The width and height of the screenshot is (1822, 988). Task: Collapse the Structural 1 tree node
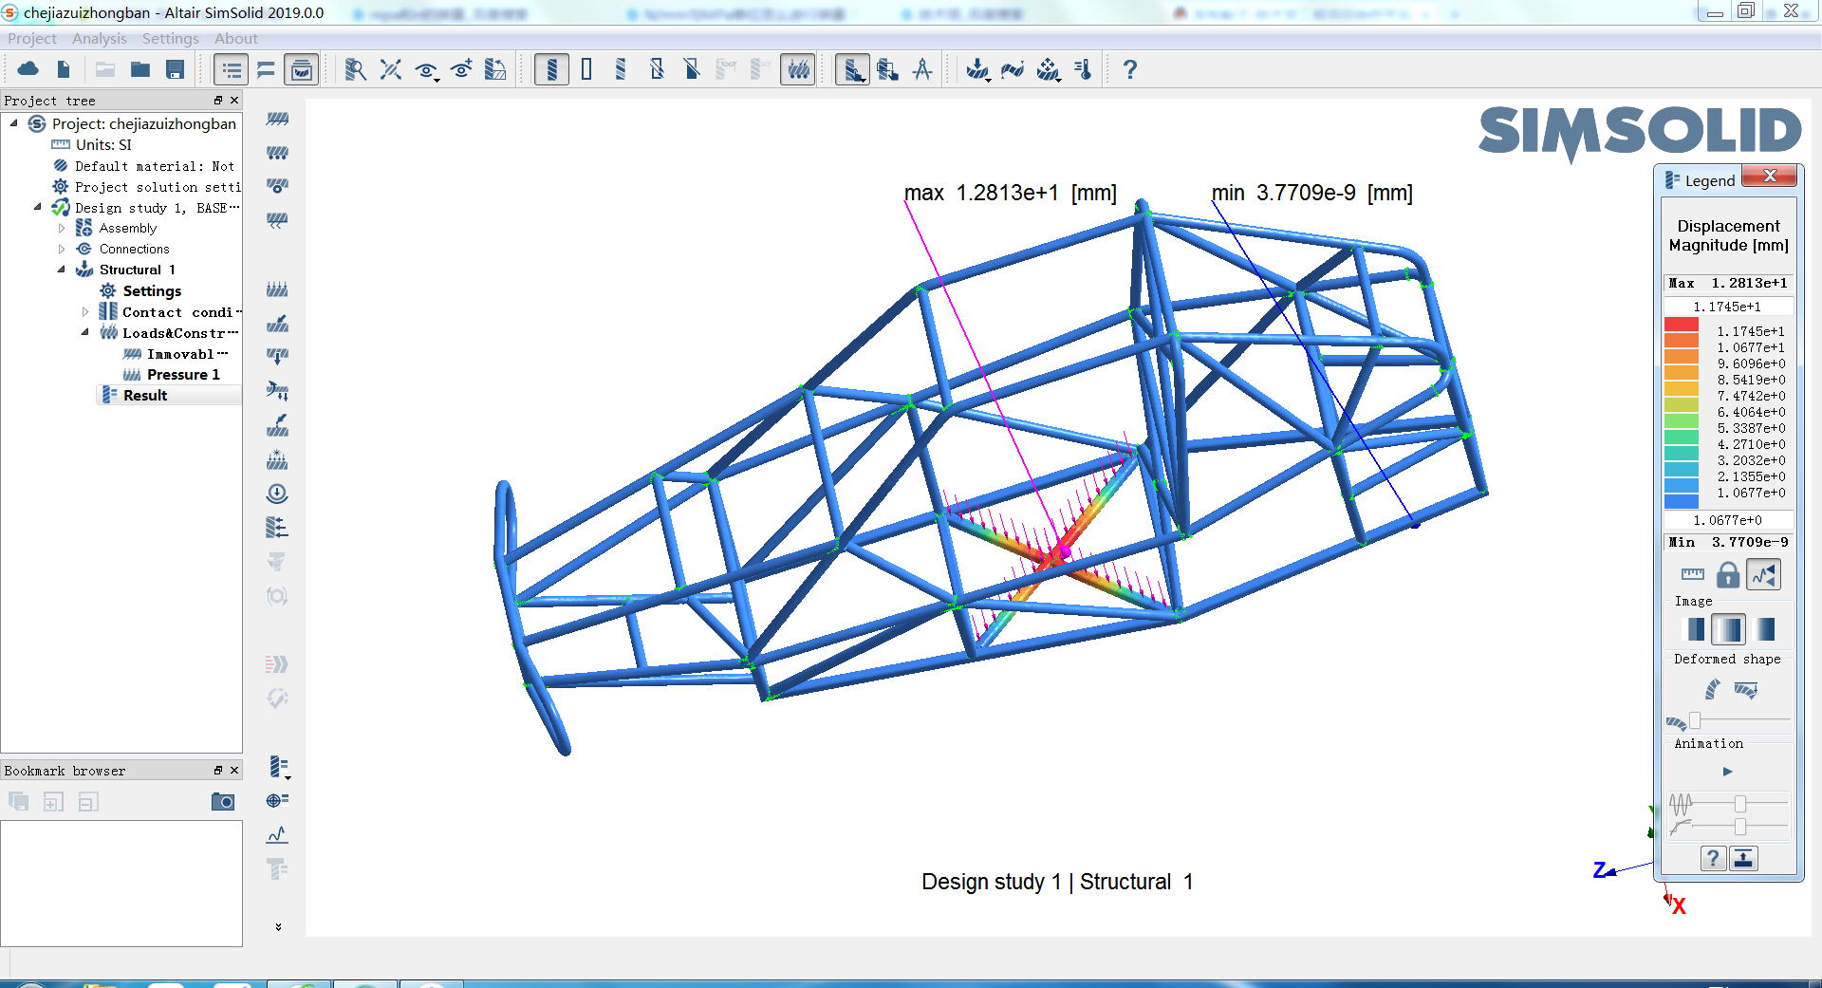pos(62,270)
